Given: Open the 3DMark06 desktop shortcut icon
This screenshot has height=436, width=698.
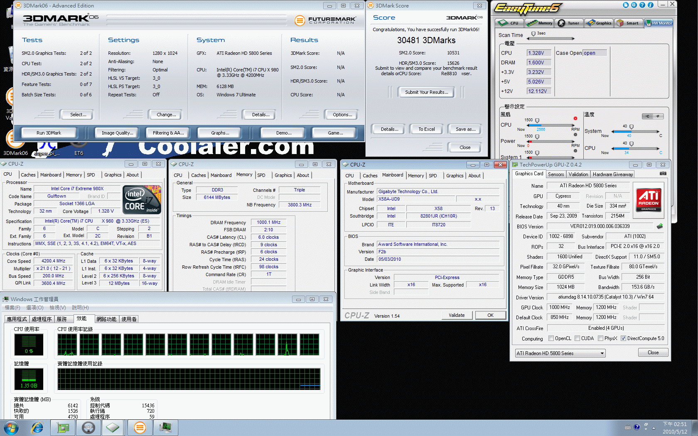Looking at the screenshot, I should click(x=15, y=143).
